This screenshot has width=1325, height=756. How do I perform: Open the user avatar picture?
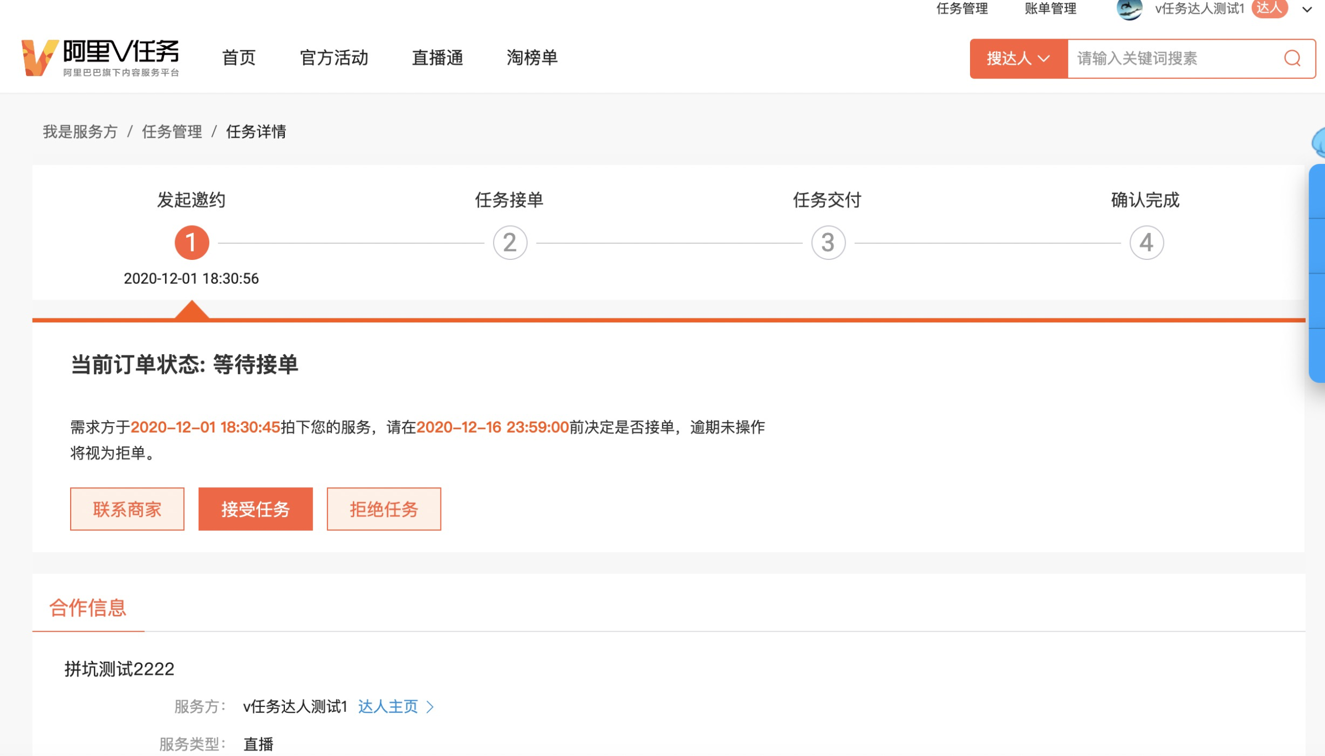point(1129,9)
